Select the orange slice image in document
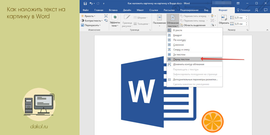 [x=213, y=121]
